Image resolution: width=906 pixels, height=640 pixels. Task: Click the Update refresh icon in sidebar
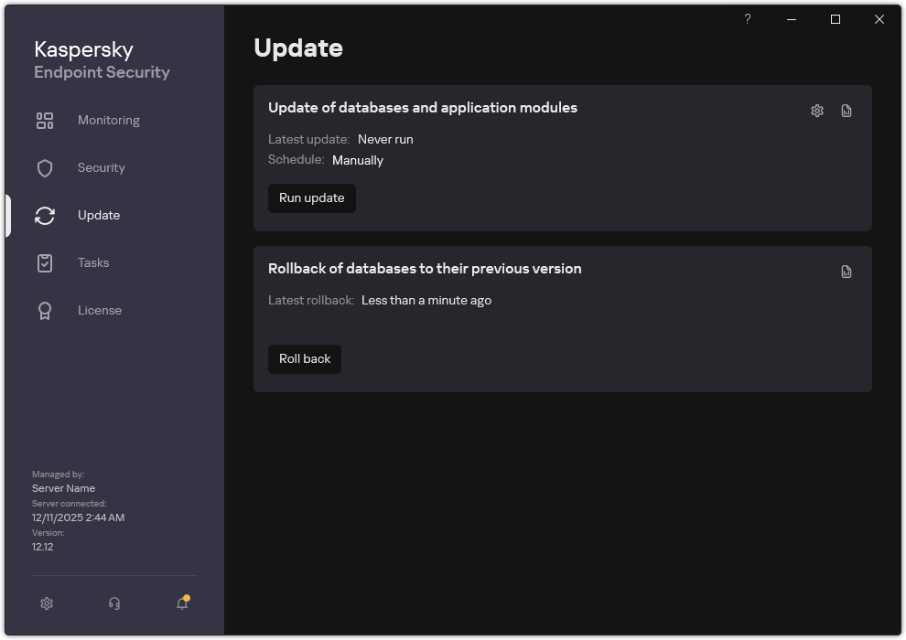[44, 215]
